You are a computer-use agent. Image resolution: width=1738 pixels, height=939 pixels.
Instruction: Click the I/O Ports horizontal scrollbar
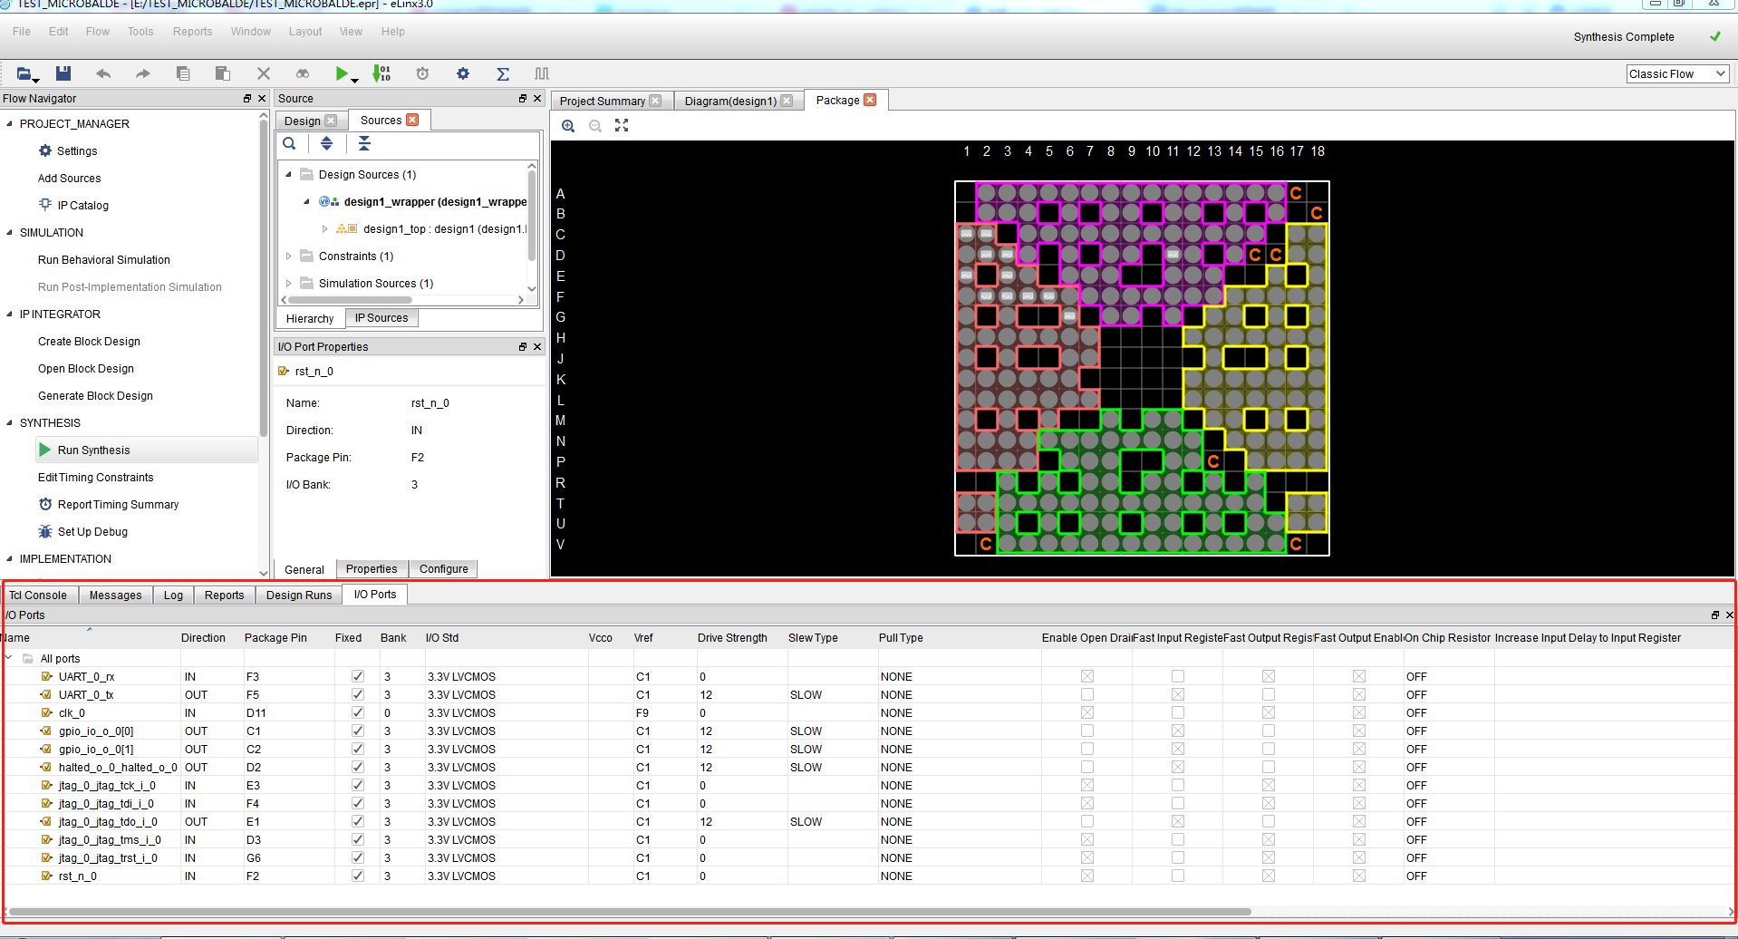[x=630, y=912]
